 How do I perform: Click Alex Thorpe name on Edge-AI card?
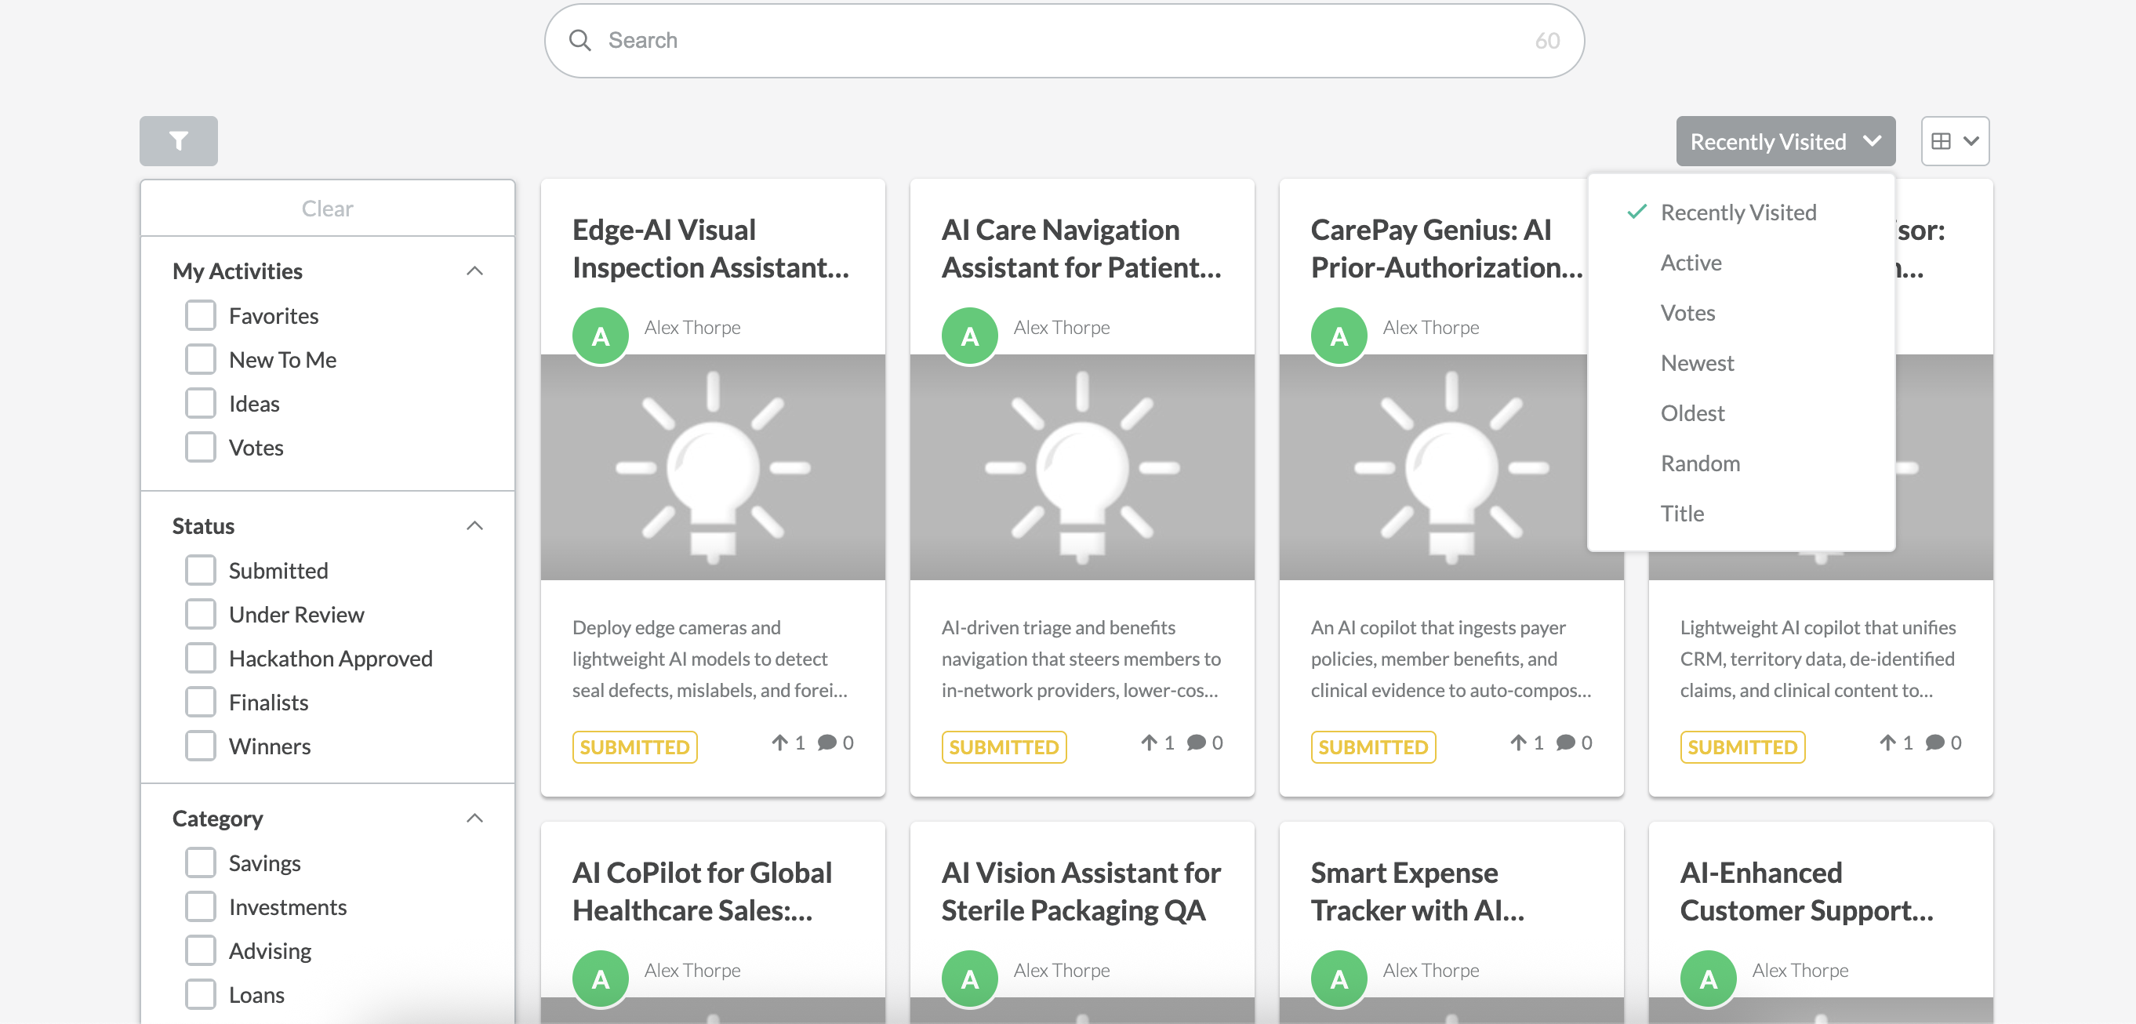[692, 328]
